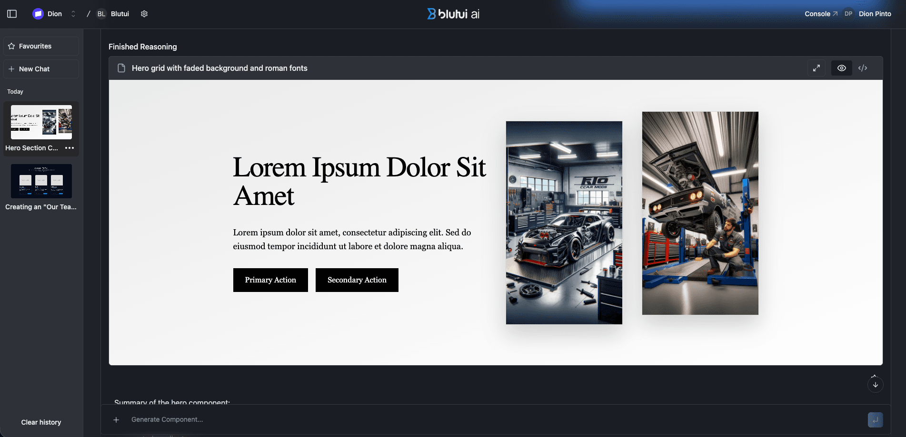Click Clear history

coord(41,422)
